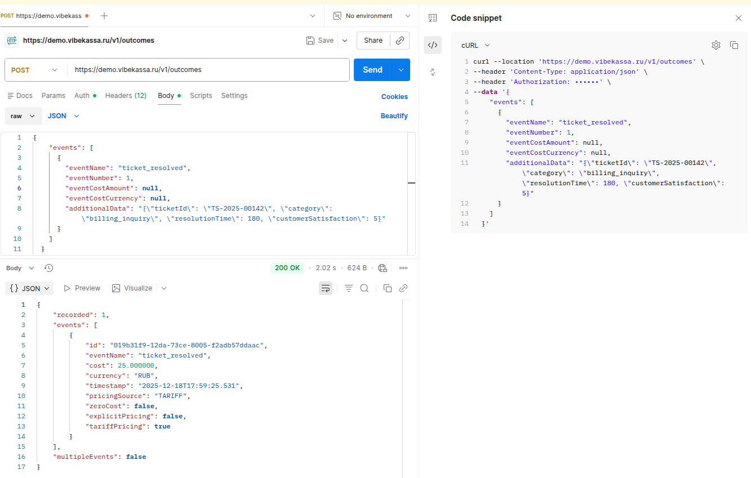The height and width of the screenshot is (478, 751).
Task: Copy the cURL code snippet
Action: [734, 45]
